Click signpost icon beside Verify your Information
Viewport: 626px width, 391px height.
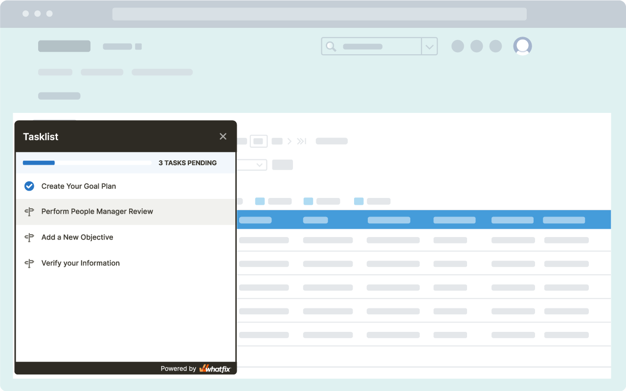click(x=29, y=263)
